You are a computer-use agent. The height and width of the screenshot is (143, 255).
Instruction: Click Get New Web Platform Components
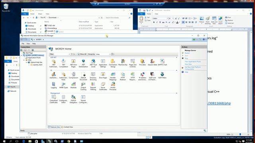point(193,68)
